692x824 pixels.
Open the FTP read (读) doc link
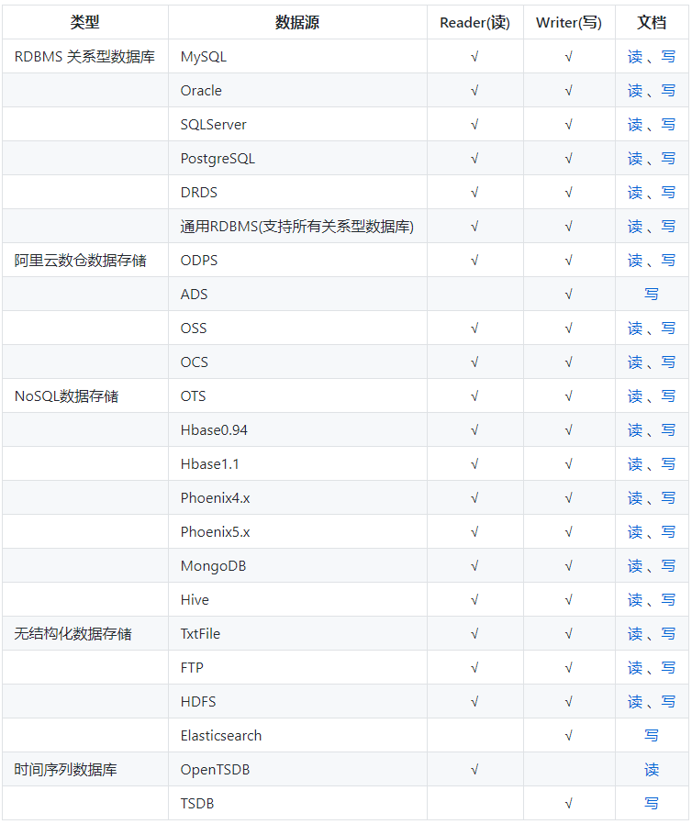pos(635,668)
